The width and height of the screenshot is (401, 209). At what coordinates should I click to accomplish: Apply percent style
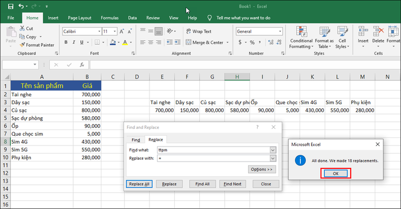click(252, 42)
